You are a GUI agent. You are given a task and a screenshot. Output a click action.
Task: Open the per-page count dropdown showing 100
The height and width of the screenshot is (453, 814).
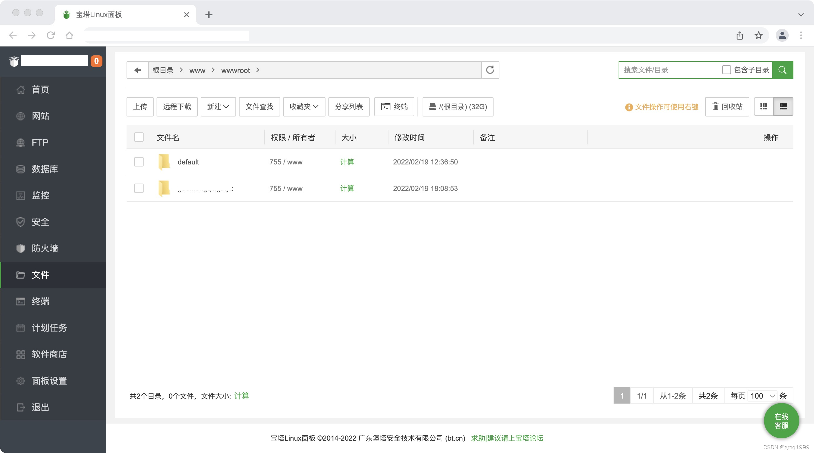[762, 396]
